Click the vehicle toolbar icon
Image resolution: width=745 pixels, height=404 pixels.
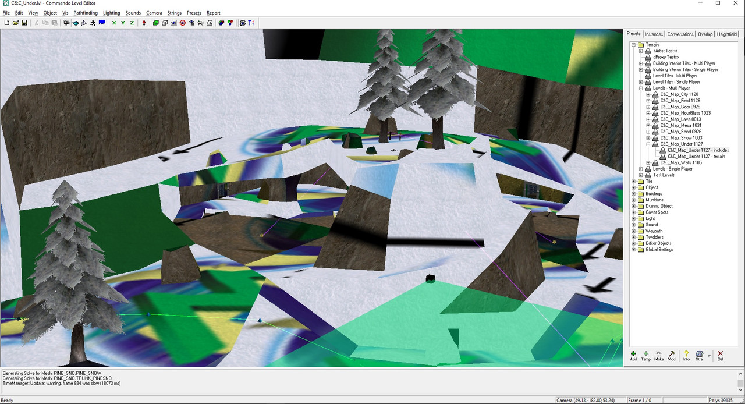[x=200, y=23]
